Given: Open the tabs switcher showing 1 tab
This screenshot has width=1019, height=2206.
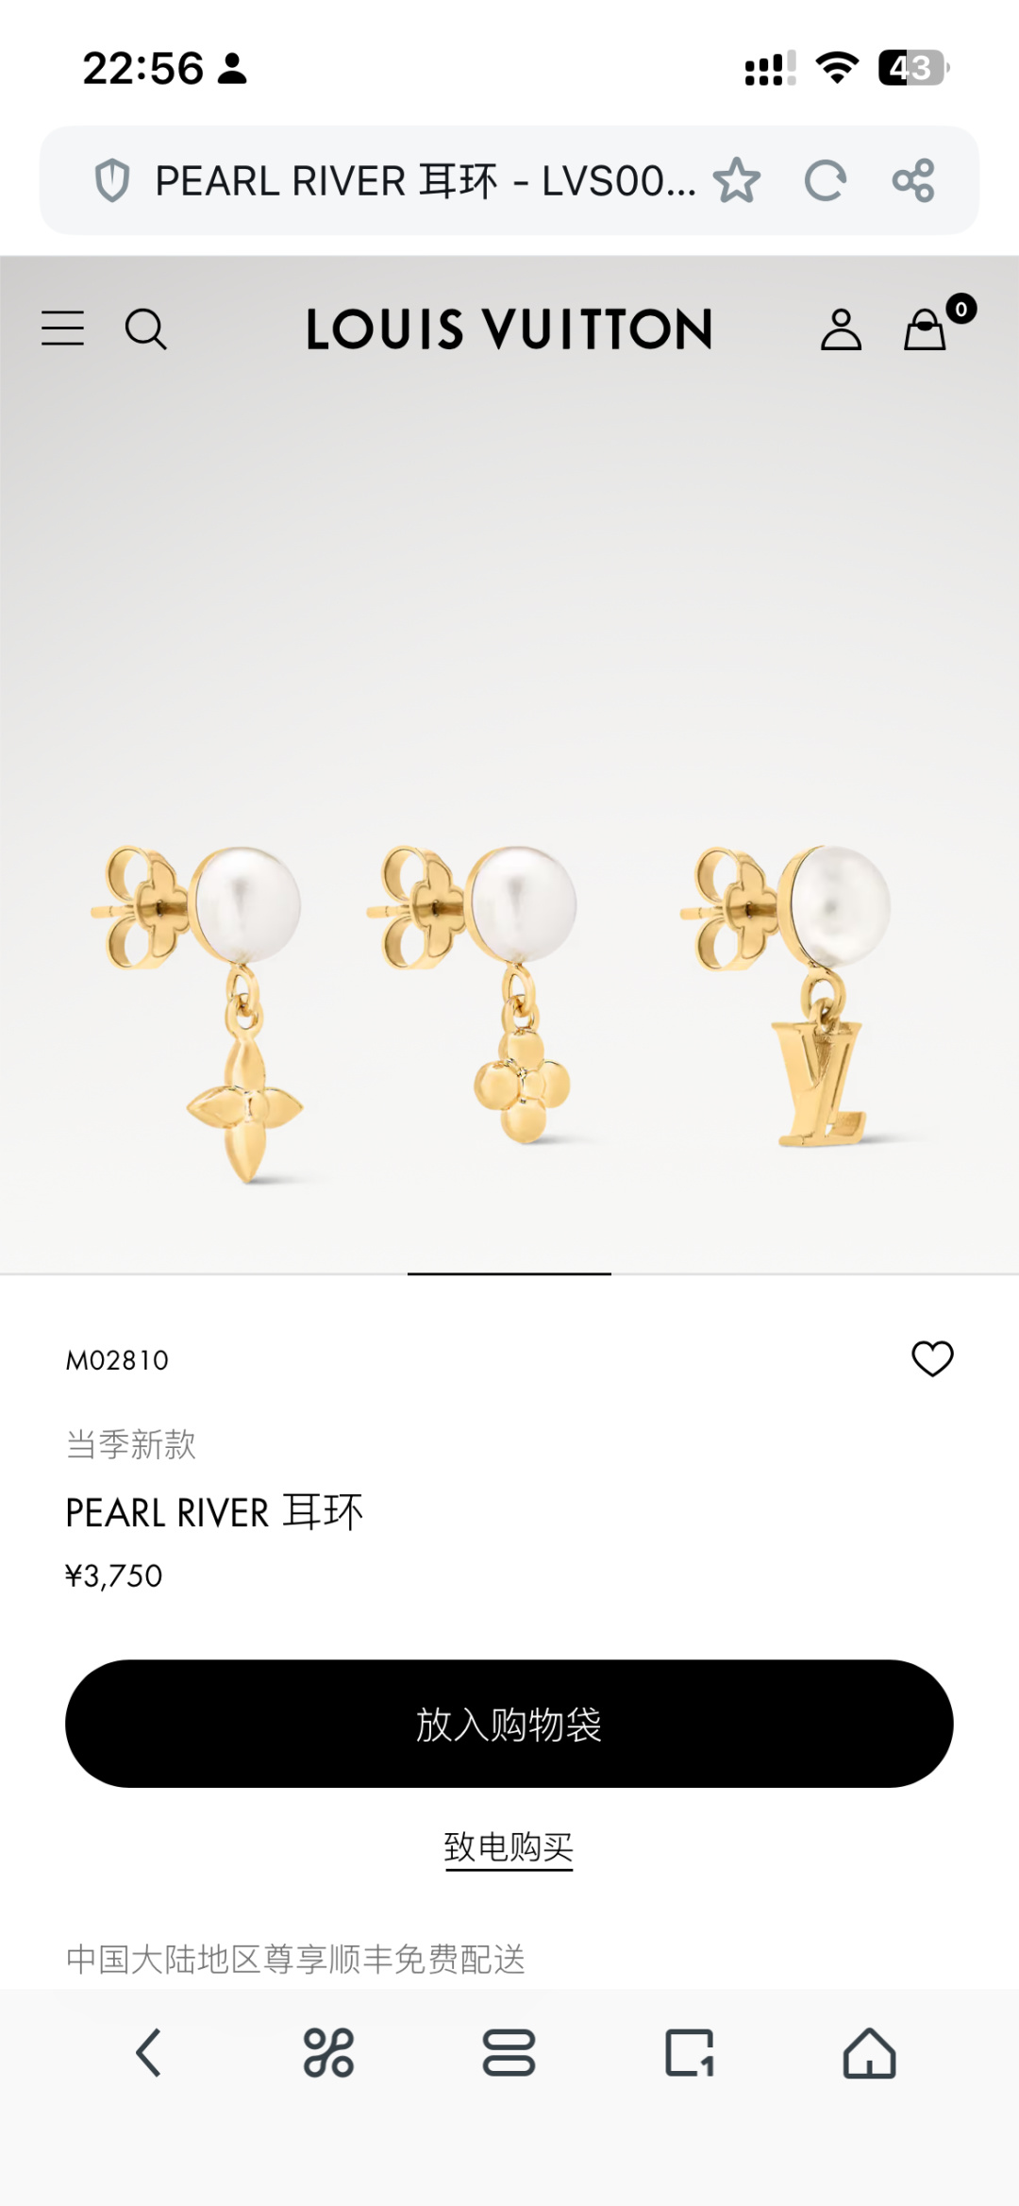Looking at the screenshot, I should (x=690, y=2053).
